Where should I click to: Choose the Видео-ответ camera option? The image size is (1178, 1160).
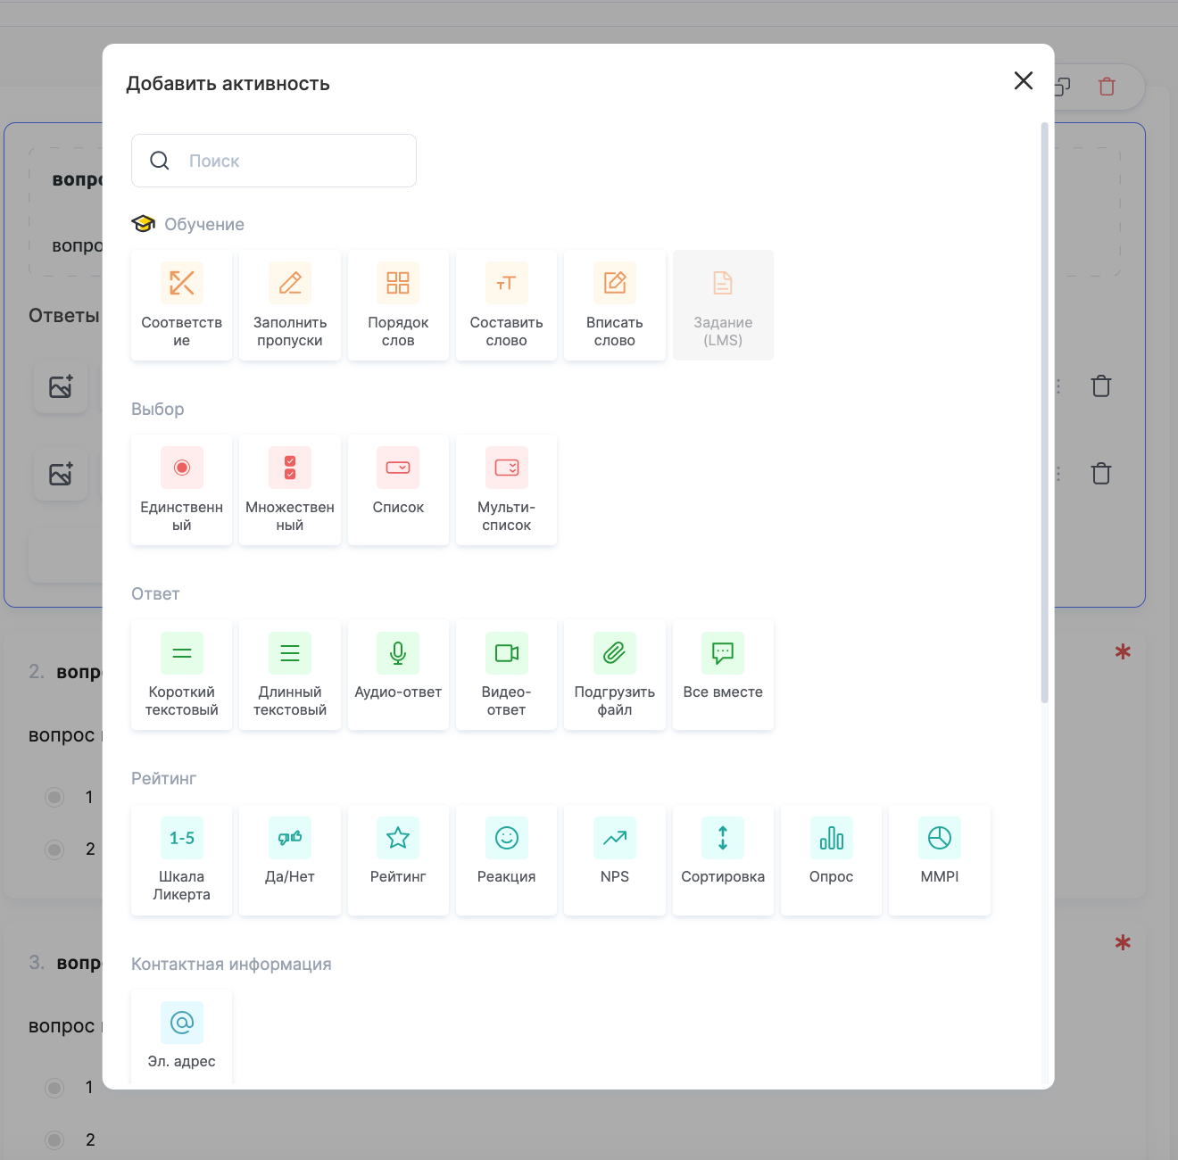[x=506, y=675]
